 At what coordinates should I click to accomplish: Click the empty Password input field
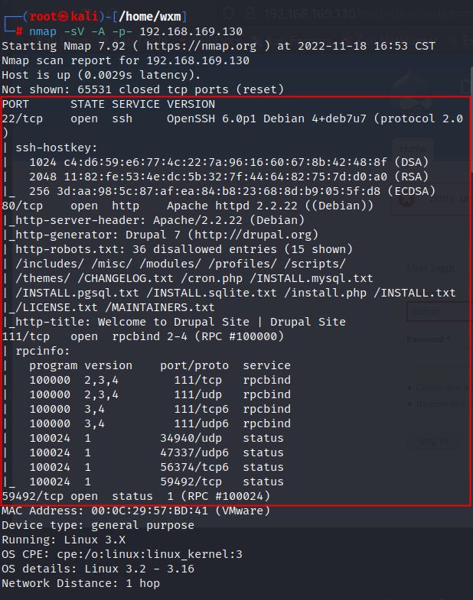(439, 358)
